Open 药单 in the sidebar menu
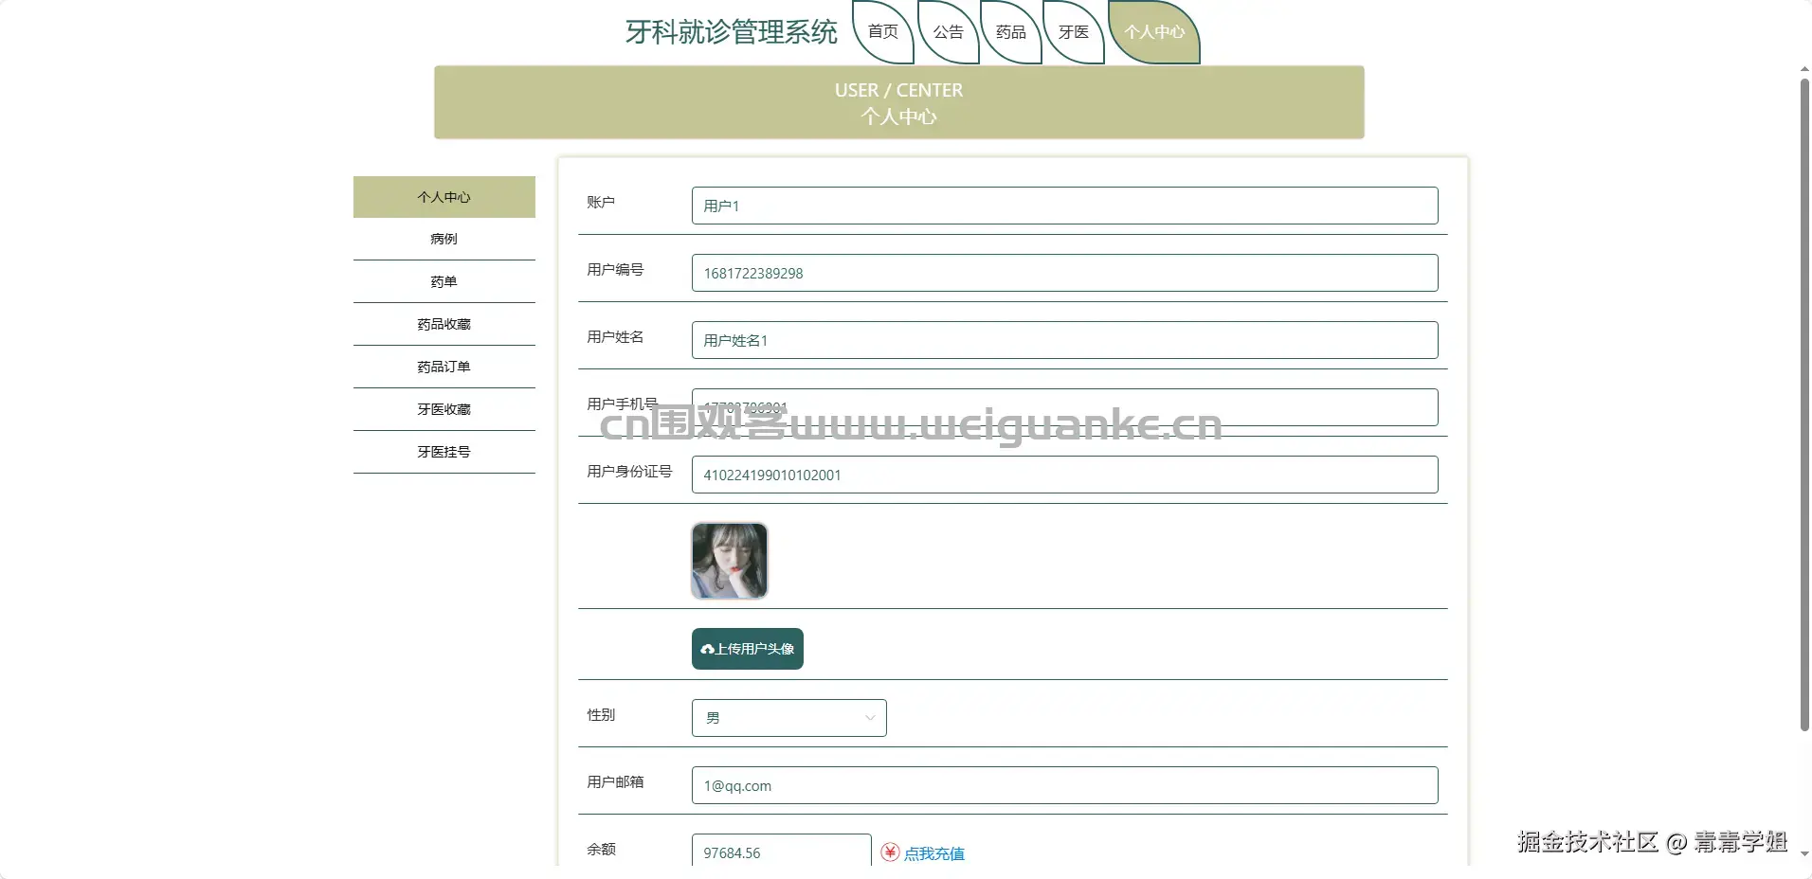The height and width of the screenshot is (879, 1812). tap(444, 281)
